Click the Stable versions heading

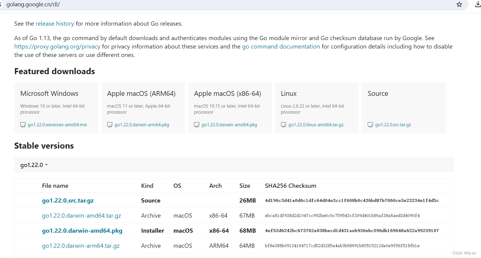click(44, 146)
